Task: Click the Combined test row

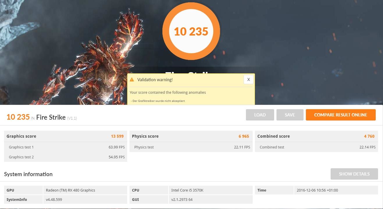Action: pos(316,147)
